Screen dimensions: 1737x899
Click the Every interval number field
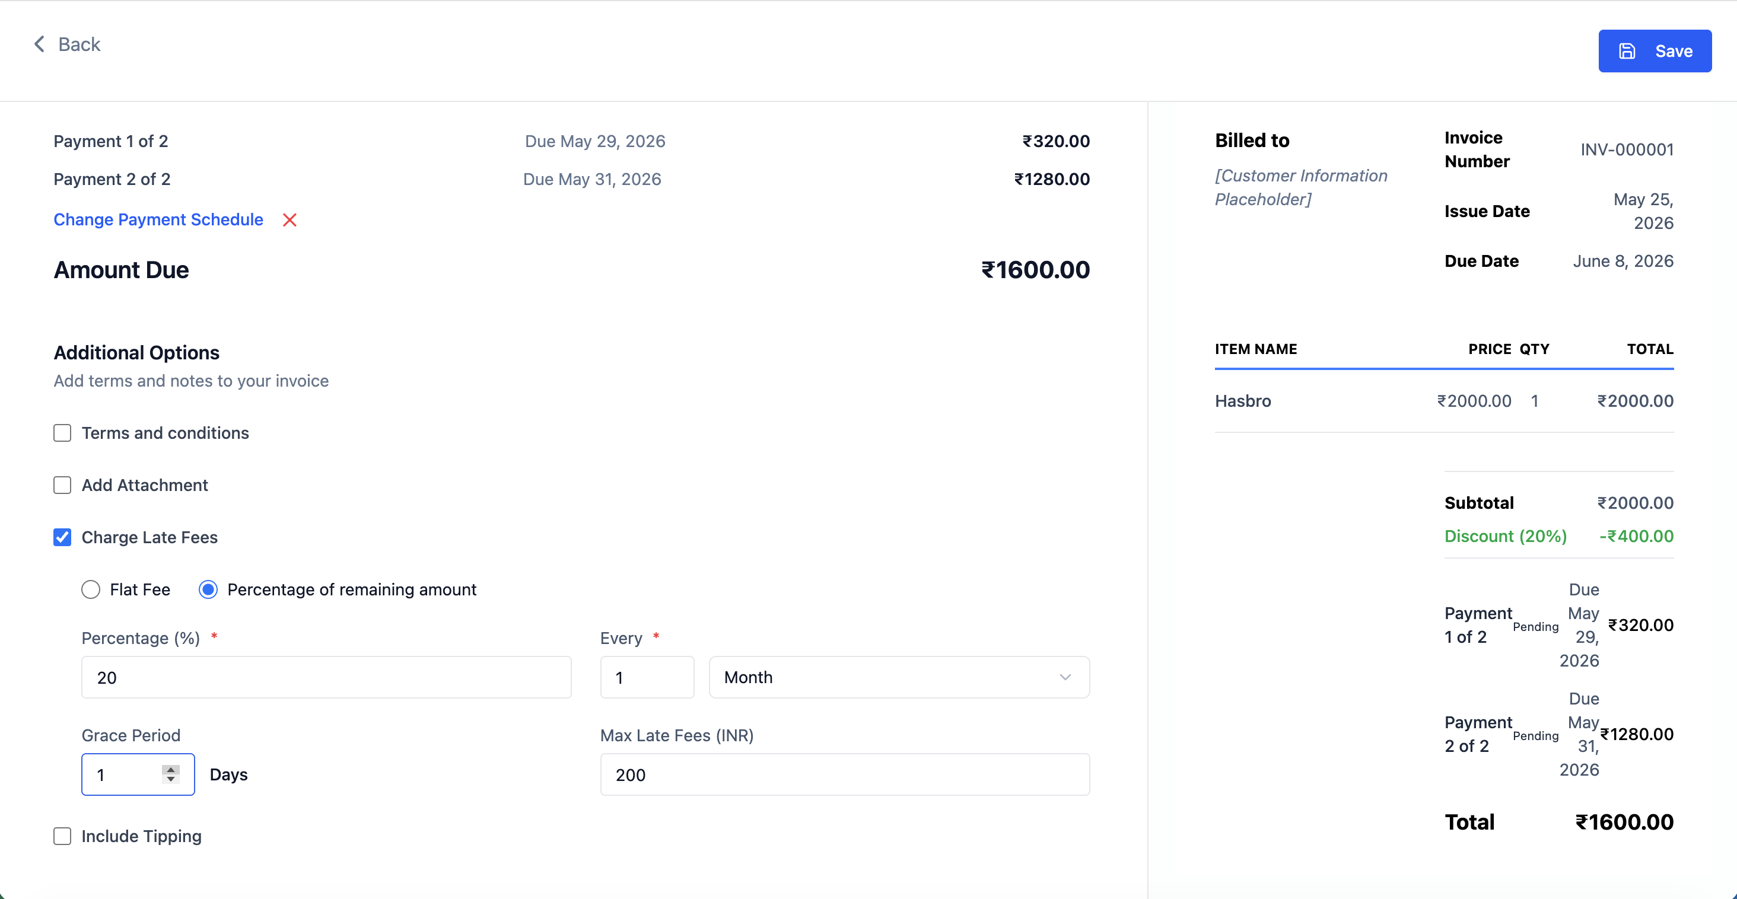[647, 677]
